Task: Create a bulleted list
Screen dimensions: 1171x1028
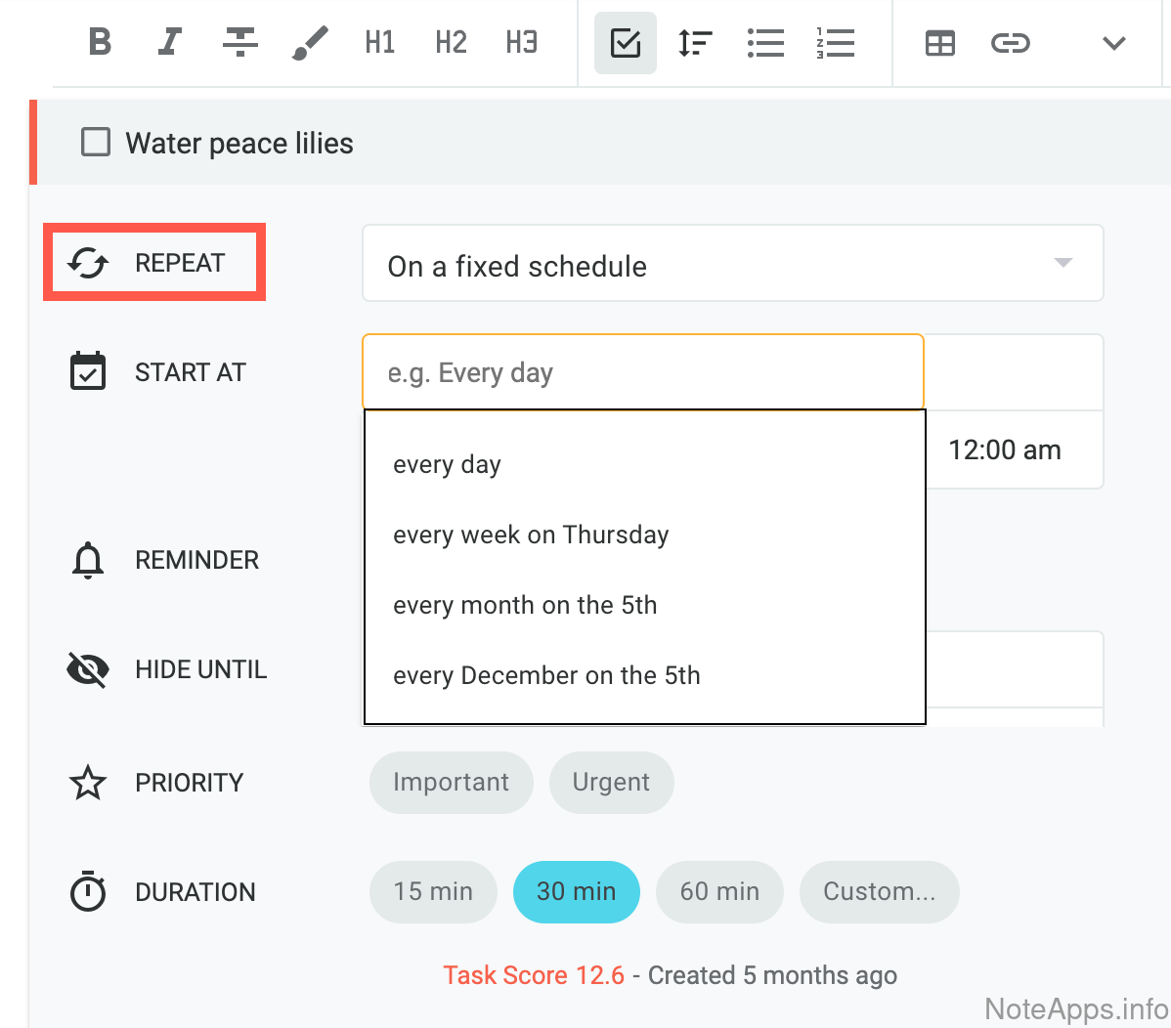Action: pyautogui.click(x=765, y=43)
